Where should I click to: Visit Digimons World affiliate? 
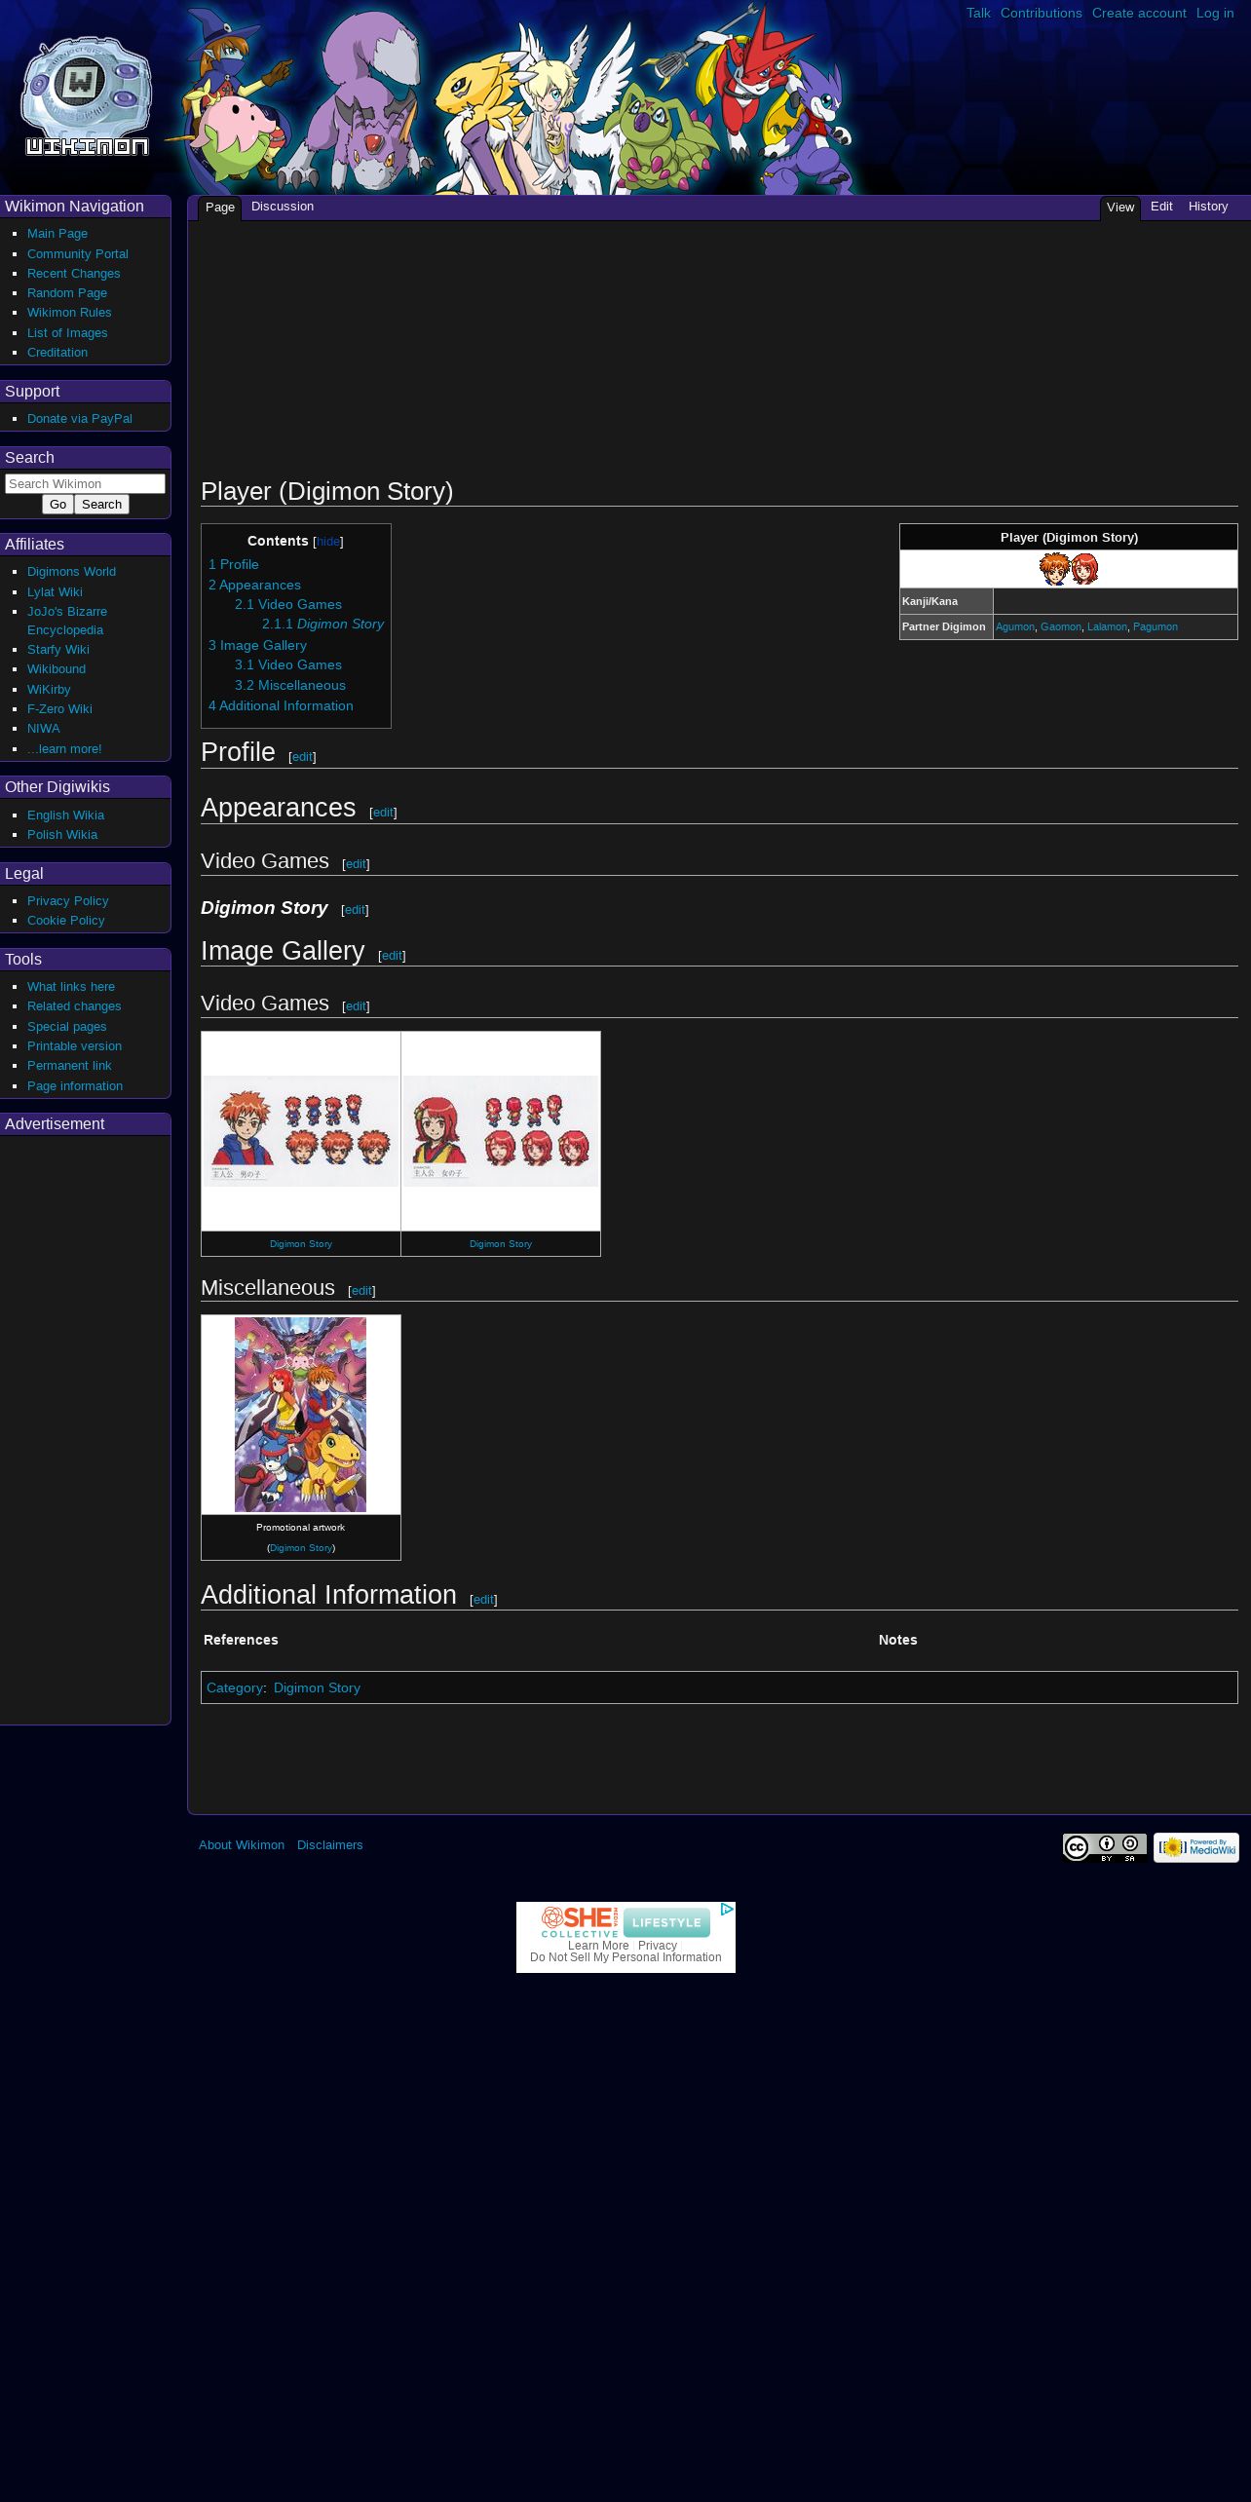[x=71, y=572]
